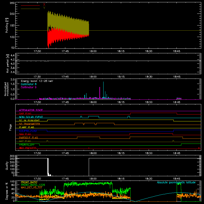The image size is (204, 204).
Task: Select the red X legend label
Action: (44, 5)
